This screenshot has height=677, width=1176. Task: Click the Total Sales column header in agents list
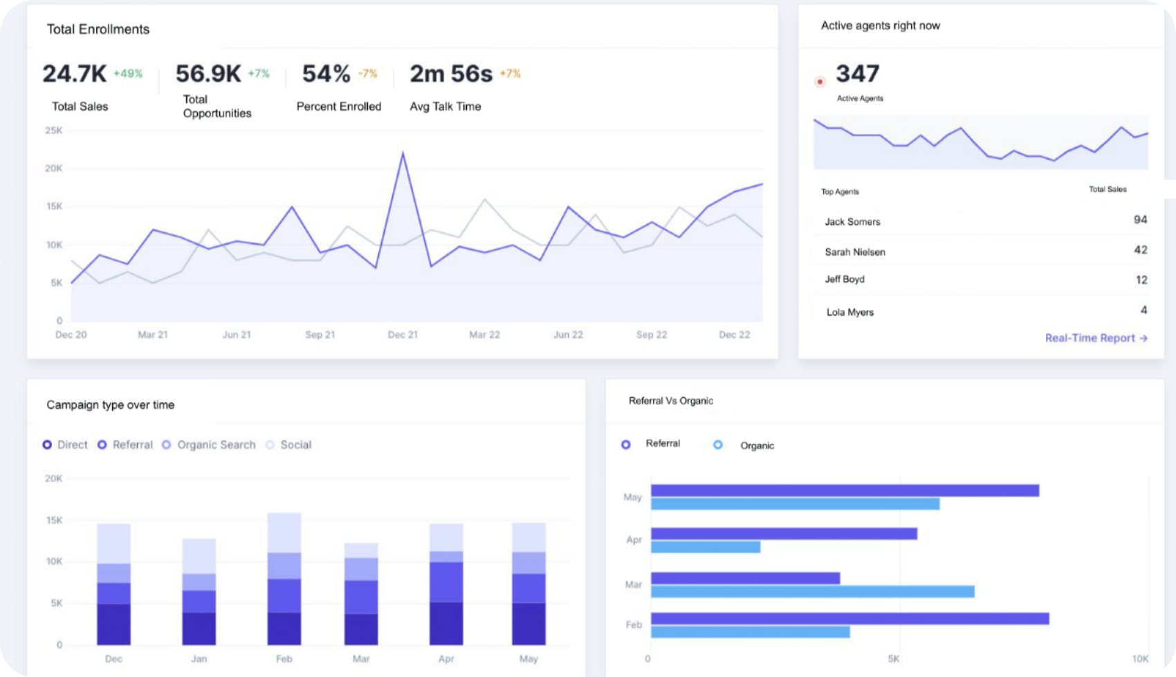point(1108,189)
